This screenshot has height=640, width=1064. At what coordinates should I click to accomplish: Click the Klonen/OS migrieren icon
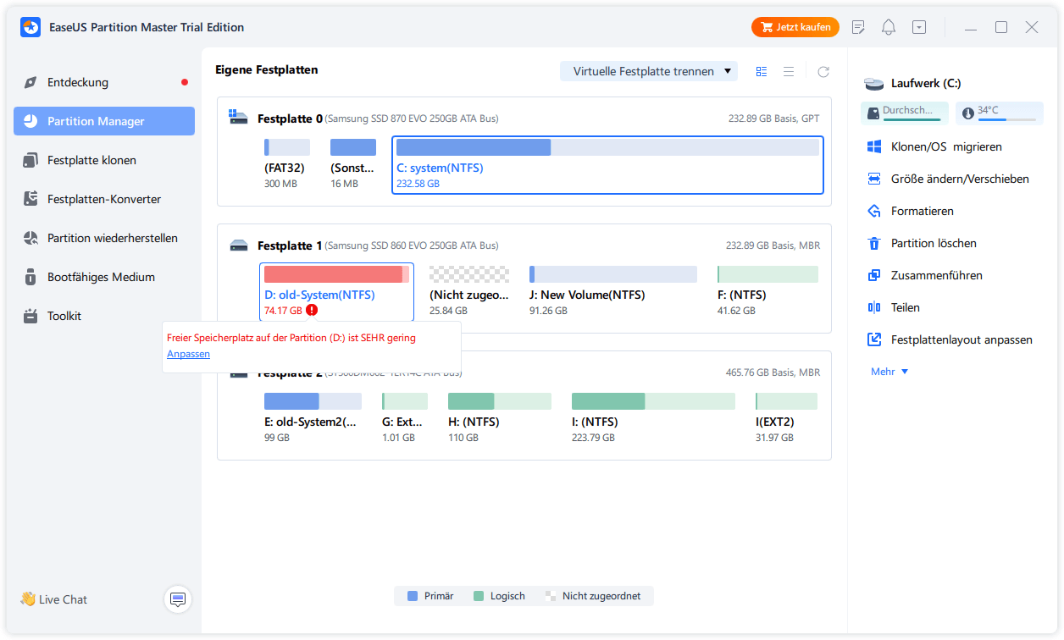click(x=874, y=146)
